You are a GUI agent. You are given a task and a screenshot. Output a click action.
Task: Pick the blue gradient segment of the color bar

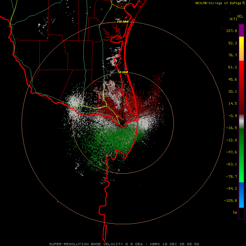(241, 195)
